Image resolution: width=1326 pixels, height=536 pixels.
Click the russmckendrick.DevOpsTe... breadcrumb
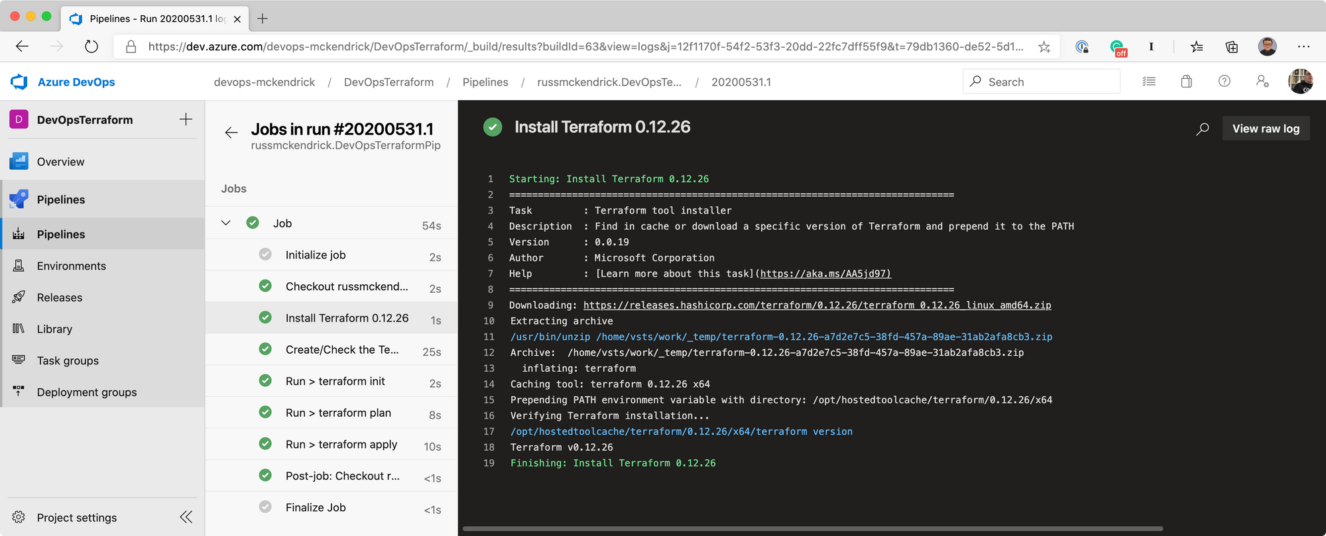(x=609, y=82)
